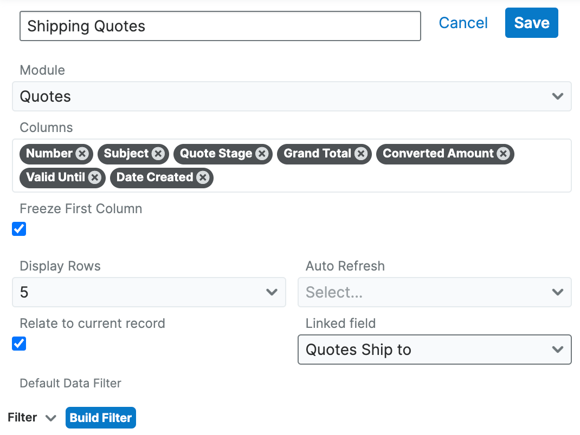Image resolution: width=580 pixels, height=435 pixels.
Task: Remove the Quote Stage column chip
Action: (262, 154)
